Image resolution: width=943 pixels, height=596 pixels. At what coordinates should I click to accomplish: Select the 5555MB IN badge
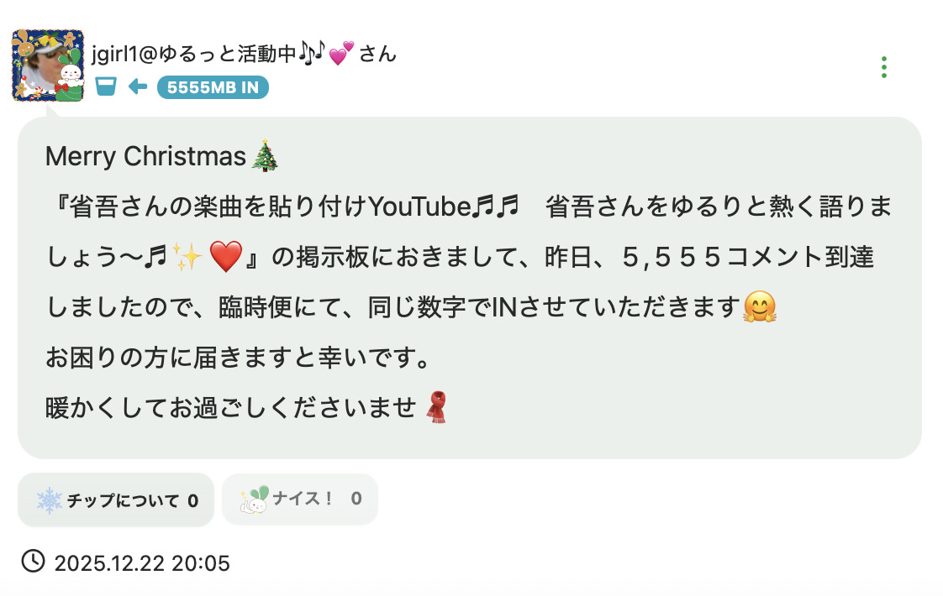pyautogui.click(x=213, y=87)
